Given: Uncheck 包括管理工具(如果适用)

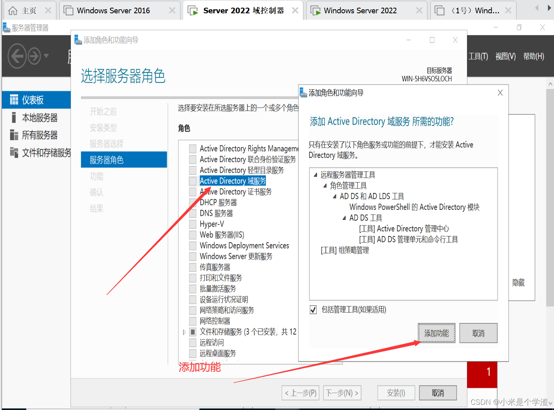Looking at the screenshot, I should 313,309.
